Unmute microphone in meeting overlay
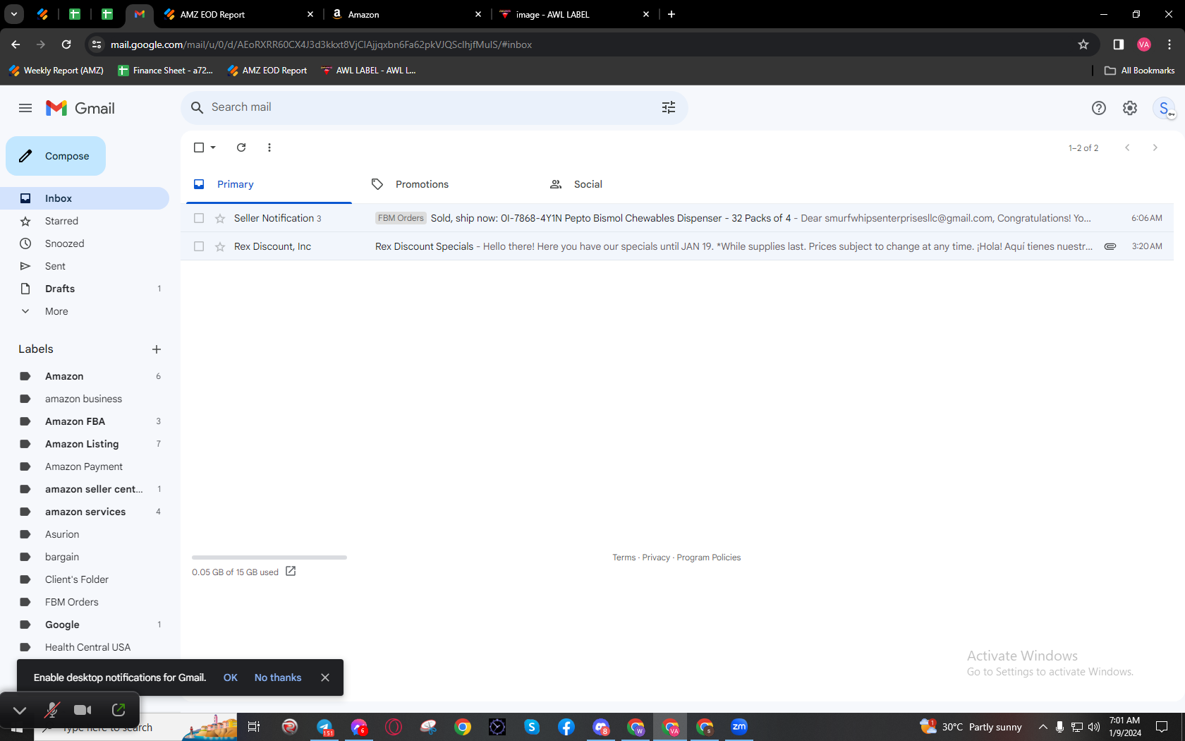This screenshot has width=1185, height=741. point(51,710)
